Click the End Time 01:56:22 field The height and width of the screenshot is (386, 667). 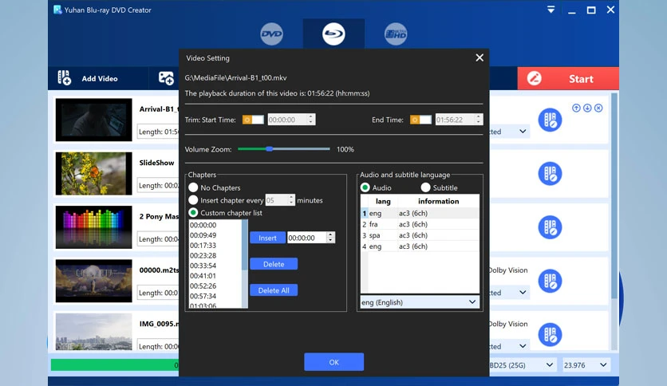[x=455, y=120]
